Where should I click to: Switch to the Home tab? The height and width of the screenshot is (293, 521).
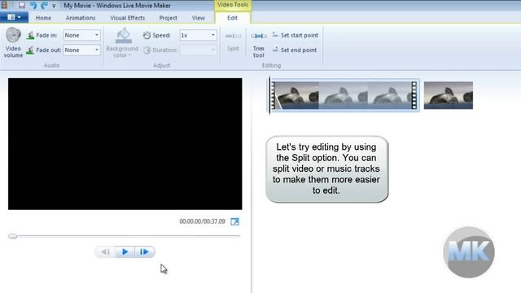(x=43, y=18)
